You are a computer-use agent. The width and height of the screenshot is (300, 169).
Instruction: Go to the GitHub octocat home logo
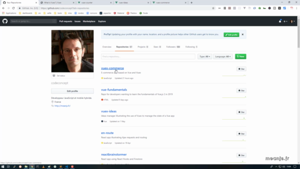click(x=5, y=21)
